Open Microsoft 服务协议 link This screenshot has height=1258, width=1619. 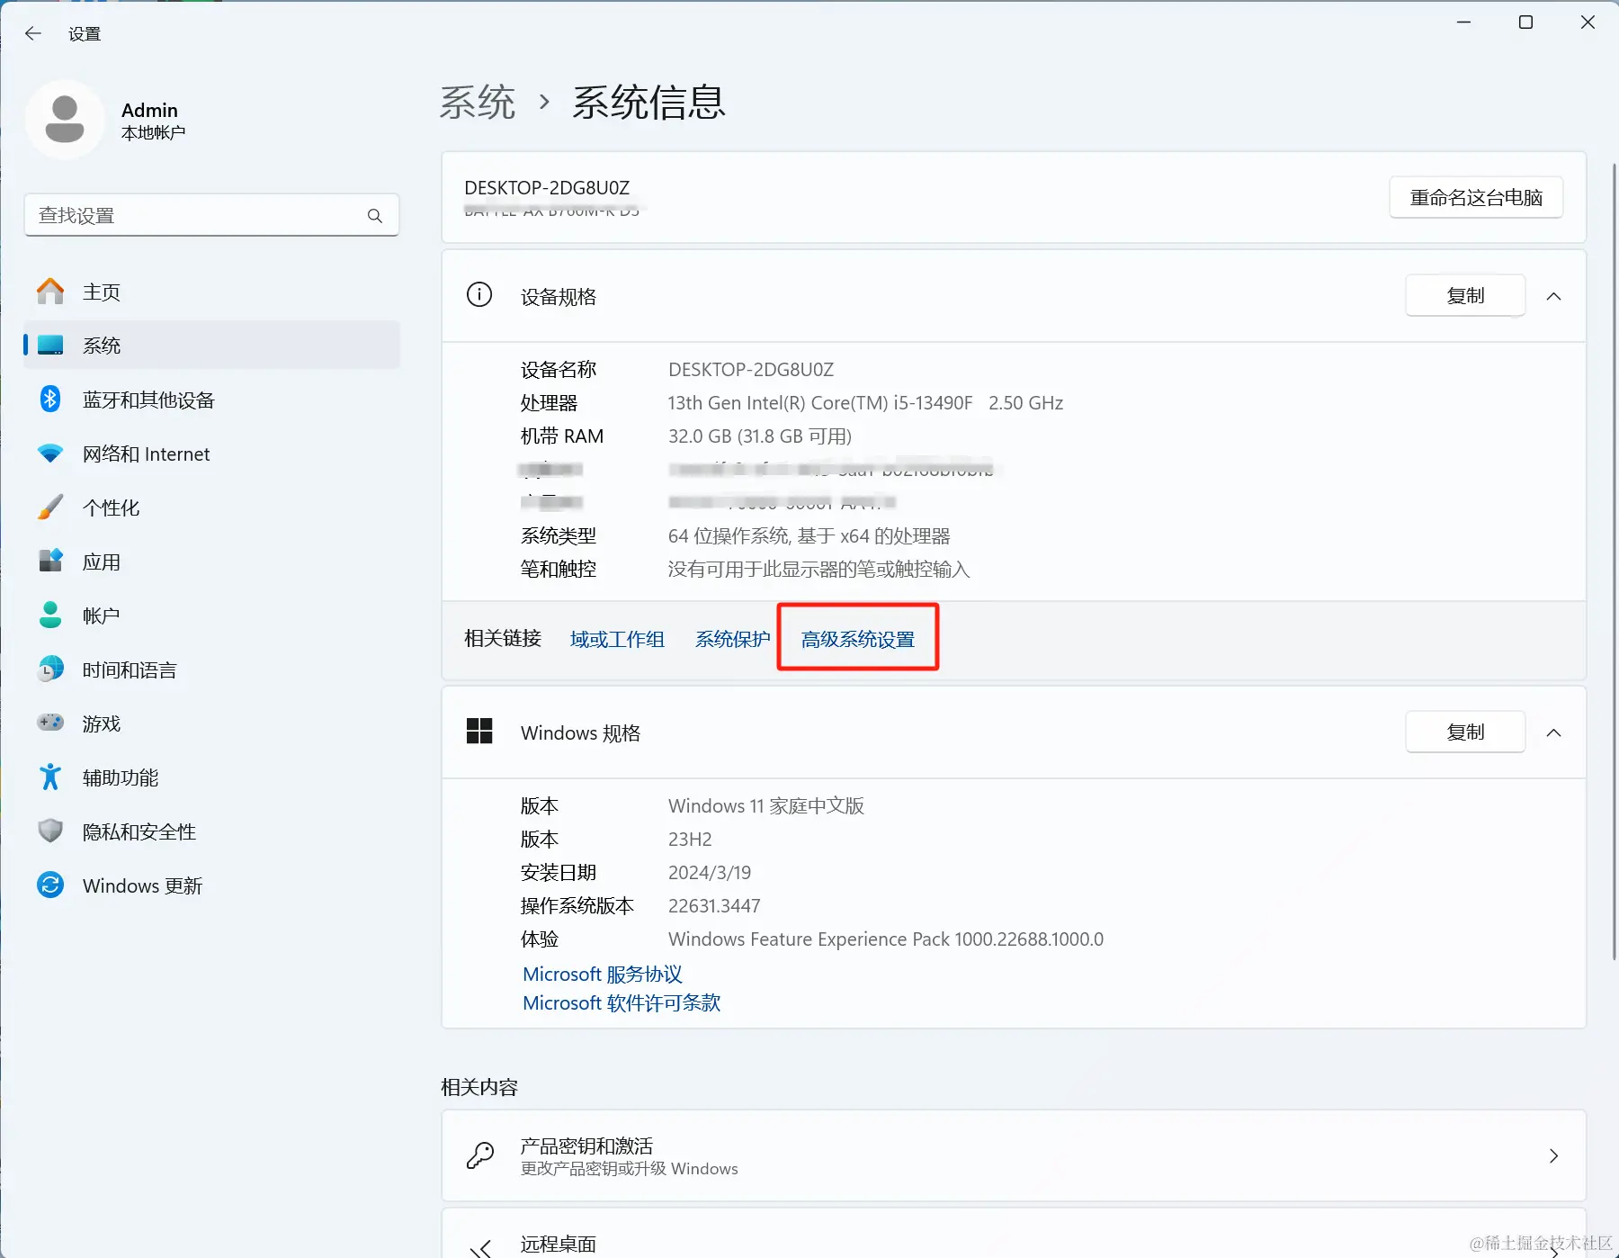[x=603, y=975]
